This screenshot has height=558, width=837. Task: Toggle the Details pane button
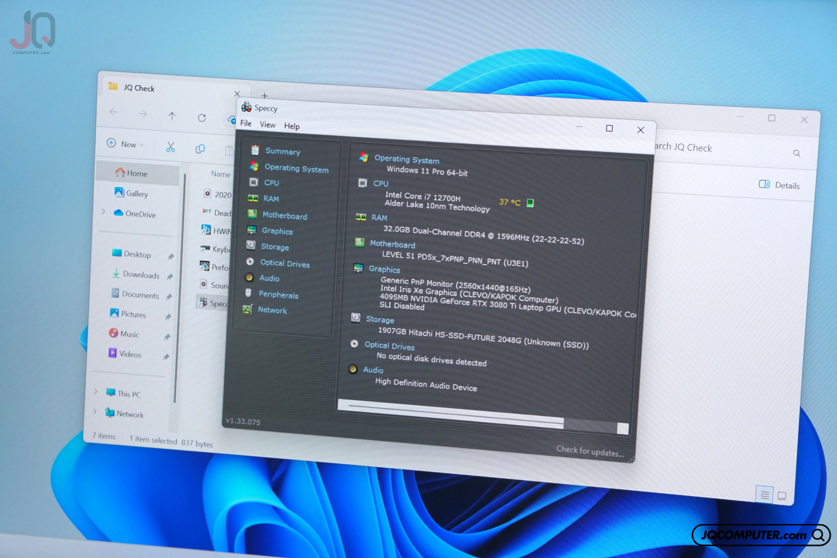click(779, 185)
